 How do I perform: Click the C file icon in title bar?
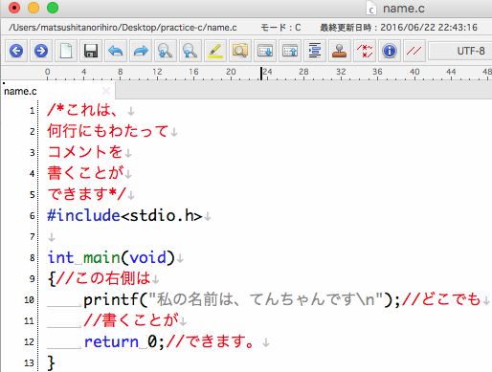[x=371, y=9]
